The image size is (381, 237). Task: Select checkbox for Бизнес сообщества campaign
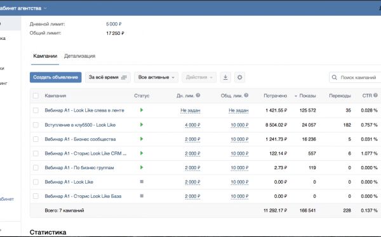tap(36, 139)
